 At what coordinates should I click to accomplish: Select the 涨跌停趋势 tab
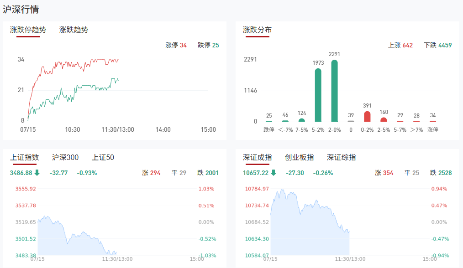point(28,30)
